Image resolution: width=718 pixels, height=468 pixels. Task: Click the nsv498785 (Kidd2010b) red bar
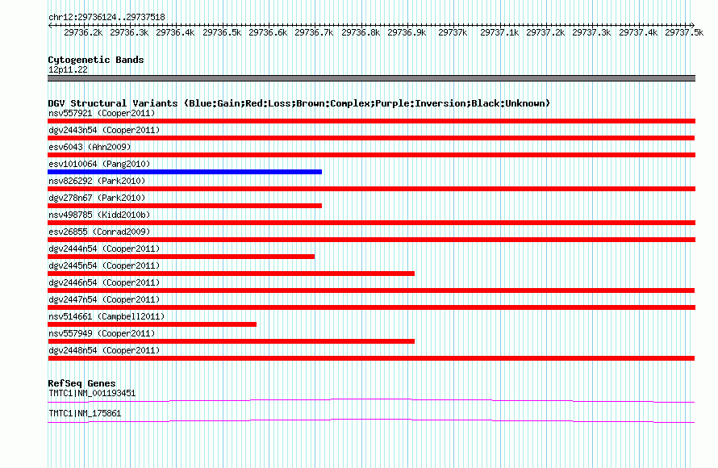click(371, 223)
